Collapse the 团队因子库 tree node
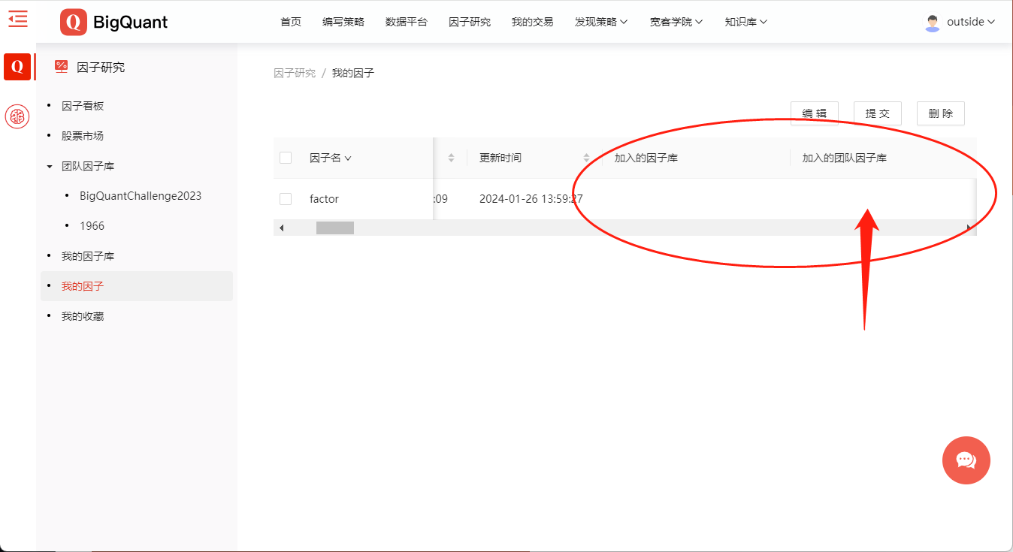The width and height of the screenshot is (1013, 552). click(50, 166)
